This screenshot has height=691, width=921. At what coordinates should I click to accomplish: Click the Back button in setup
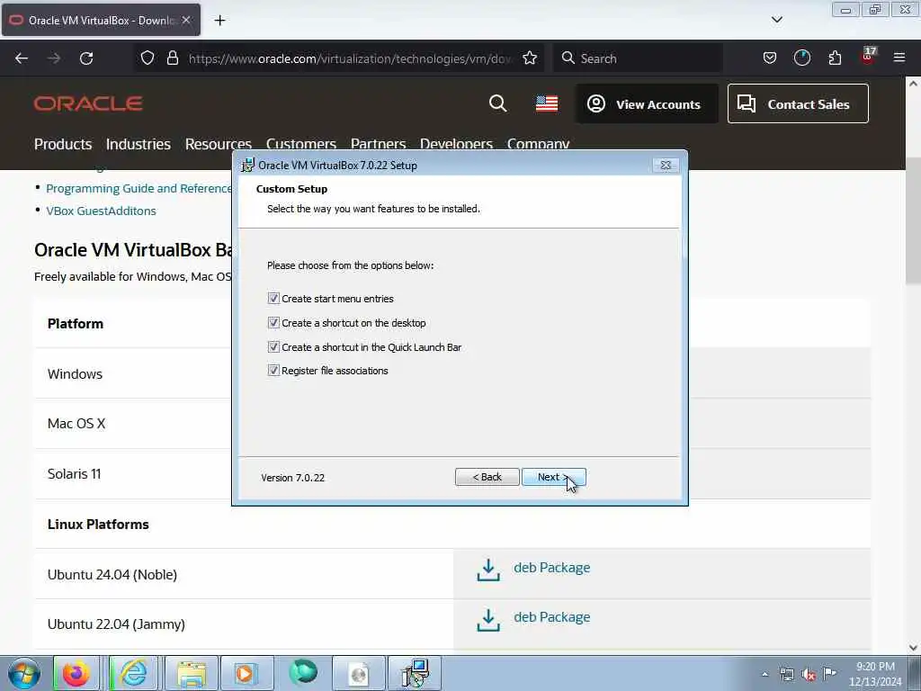(487, 477)
